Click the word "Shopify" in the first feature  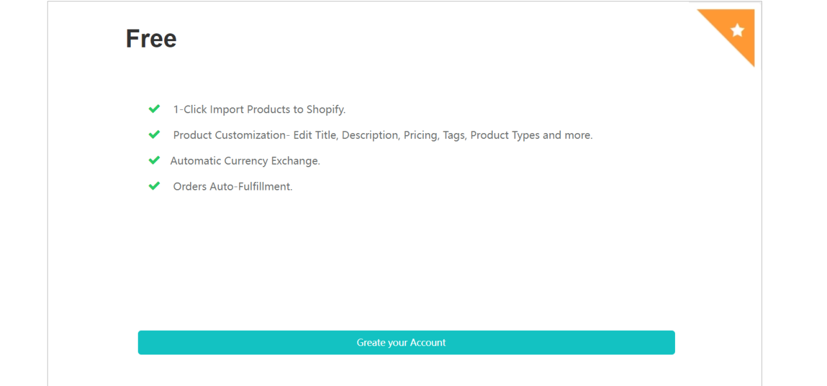click(x=326, y=109)
